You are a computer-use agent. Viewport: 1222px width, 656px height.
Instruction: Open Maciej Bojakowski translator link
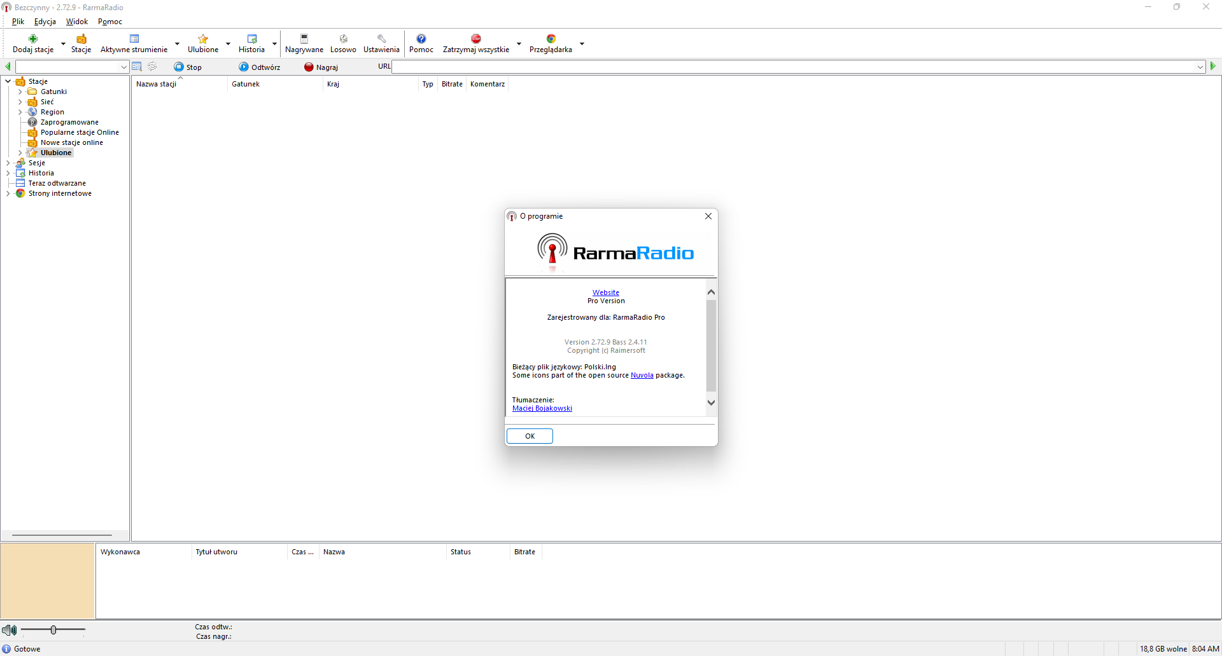542,408
